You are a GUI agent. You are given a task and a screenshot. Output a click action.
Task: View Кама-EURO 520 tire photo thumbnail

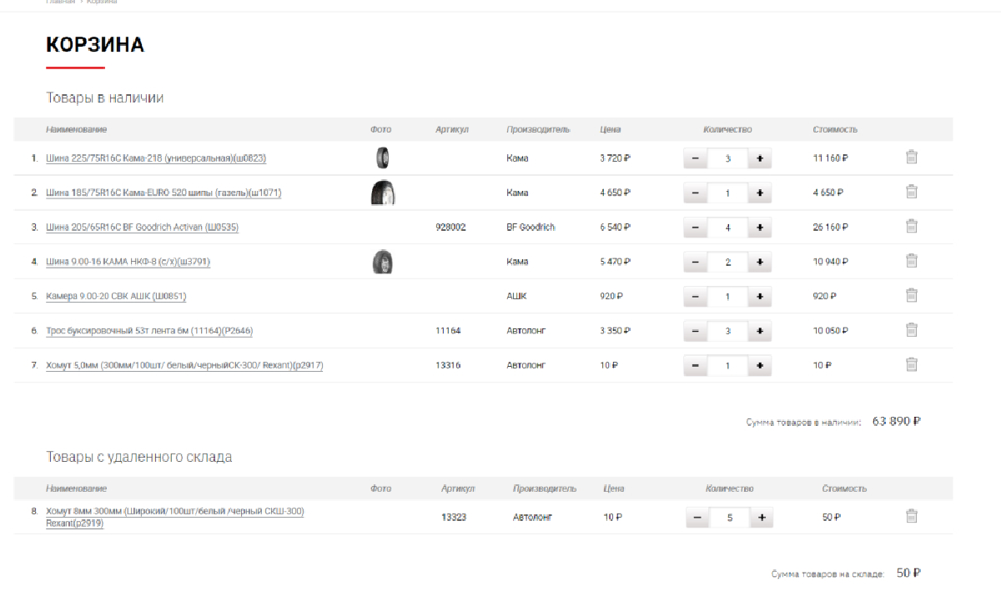382,193
